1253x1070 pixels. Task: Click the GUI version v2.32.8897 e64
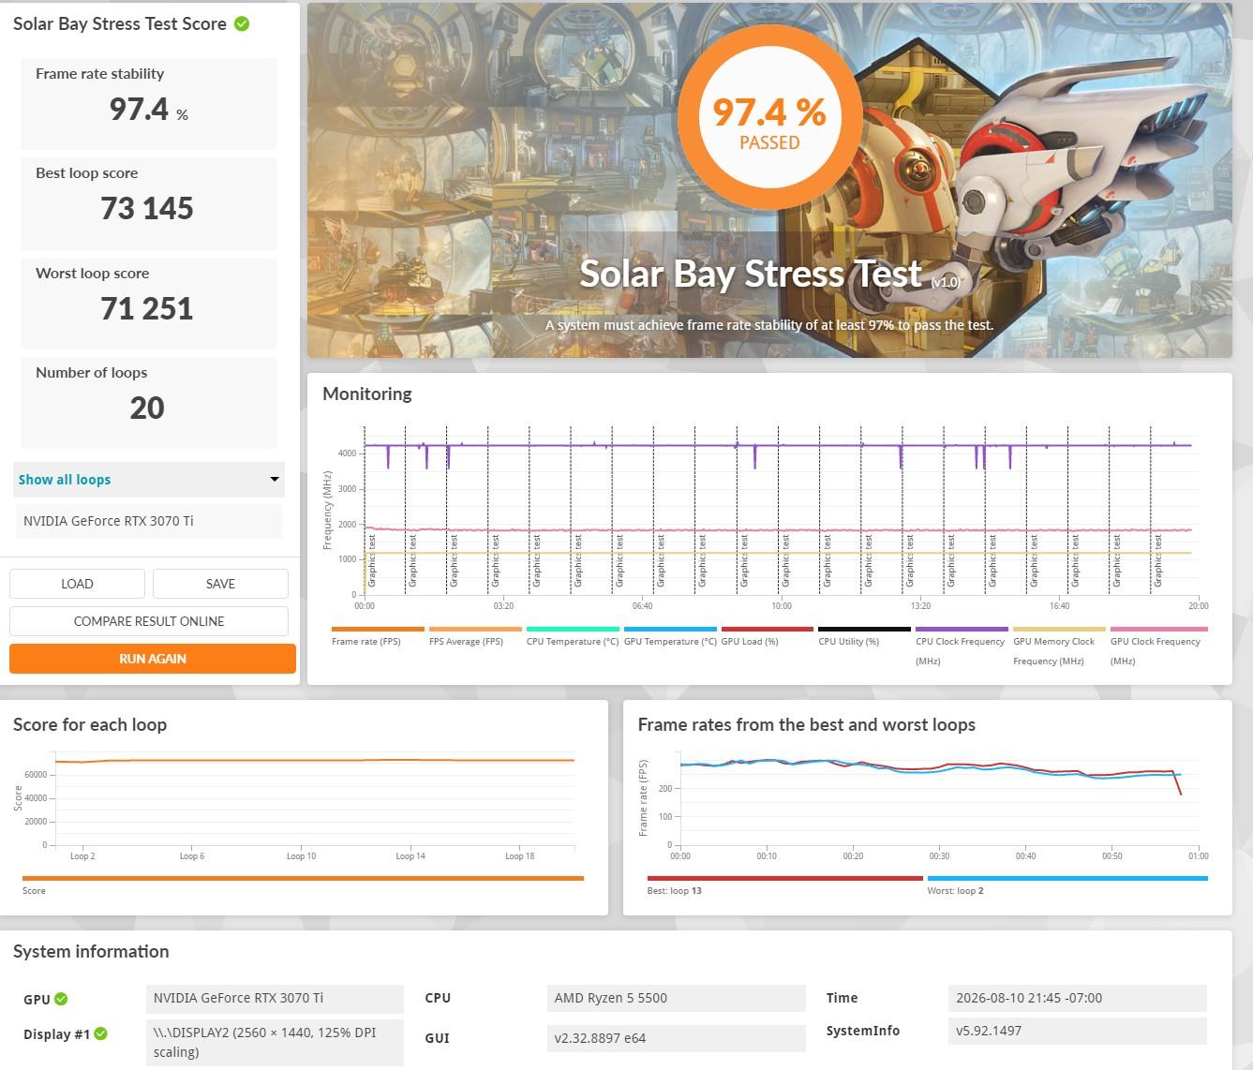pos(676,1038)
